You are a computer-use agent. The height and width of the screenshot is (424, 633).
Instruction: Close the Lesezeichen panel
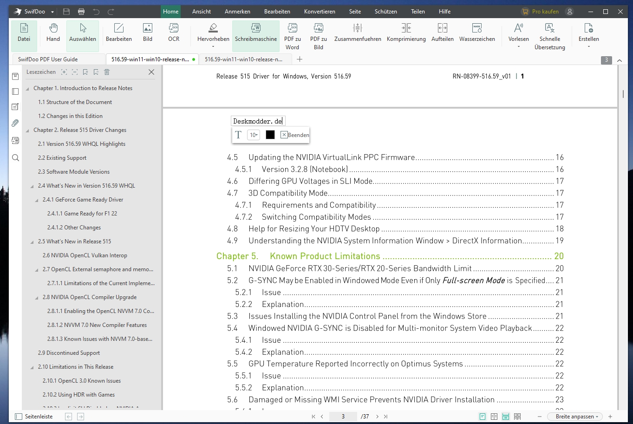(x=151, y=72)
